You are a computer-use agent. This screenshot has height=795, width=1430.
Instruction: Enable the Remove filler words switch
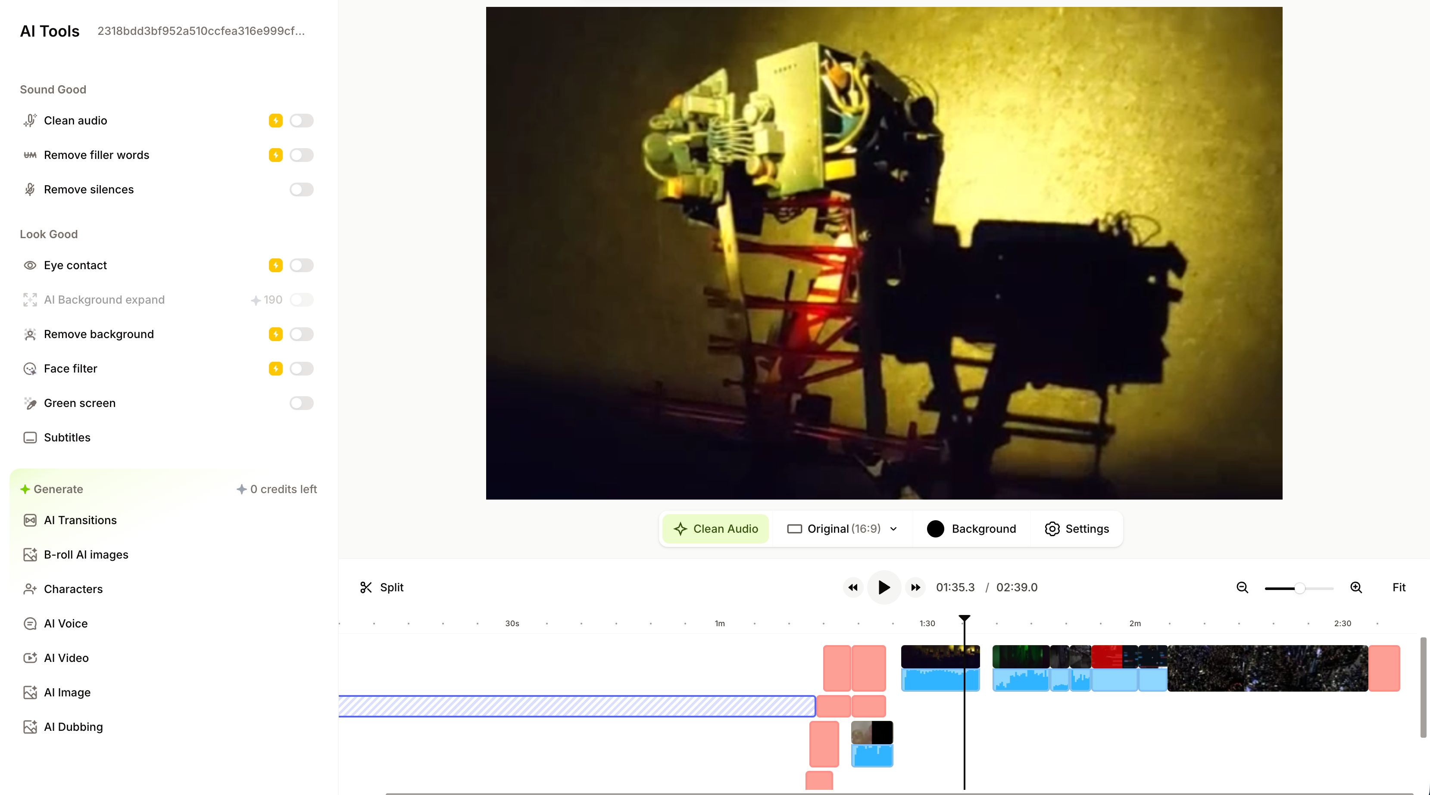point(301,155)
